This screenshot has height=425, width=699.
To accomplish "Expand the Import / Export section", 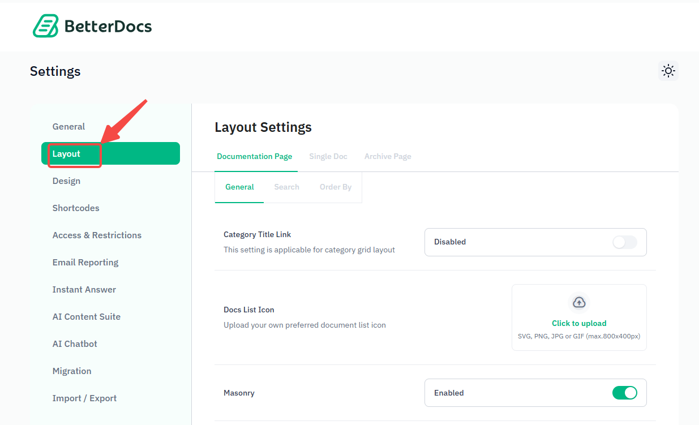I will coord(84,398).
